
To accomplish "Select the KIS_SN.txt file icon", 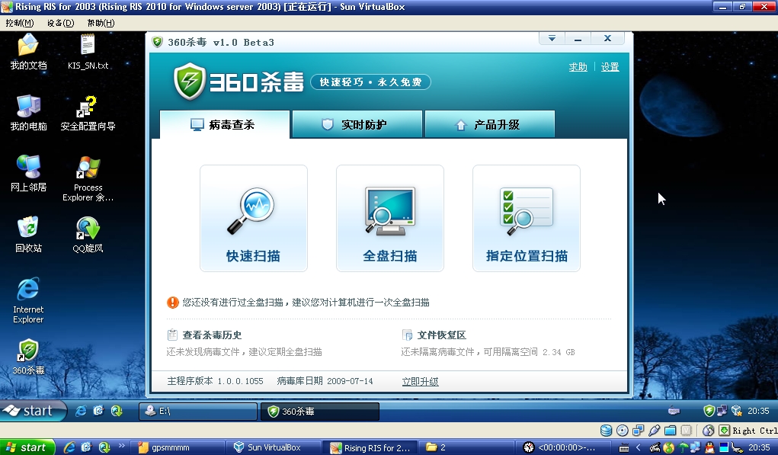I will pos(88,52).
